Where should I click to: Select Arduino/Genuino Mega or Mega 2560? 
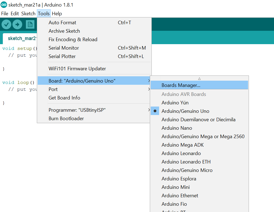pyautogui.click(x=199, y=137)
